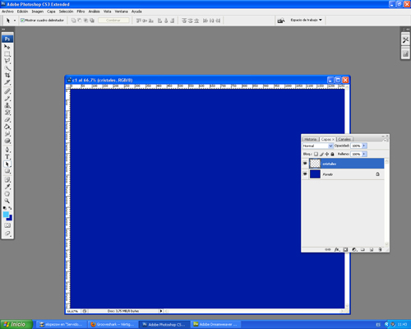The height and width of the screenshot is (329, 411).
Task: Select the Zoom magnifier tool
Action: [x=7, y=201]
